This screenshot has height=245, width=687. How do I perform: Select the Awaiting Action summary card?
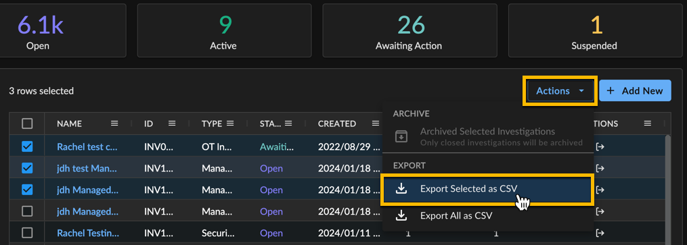(x=409, y=30)
